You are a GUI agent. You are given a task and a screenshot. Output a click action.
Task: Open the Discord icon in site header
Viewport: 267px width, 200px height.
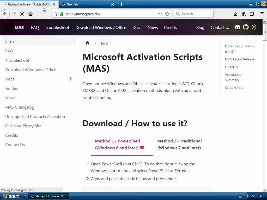coord(238,27)
